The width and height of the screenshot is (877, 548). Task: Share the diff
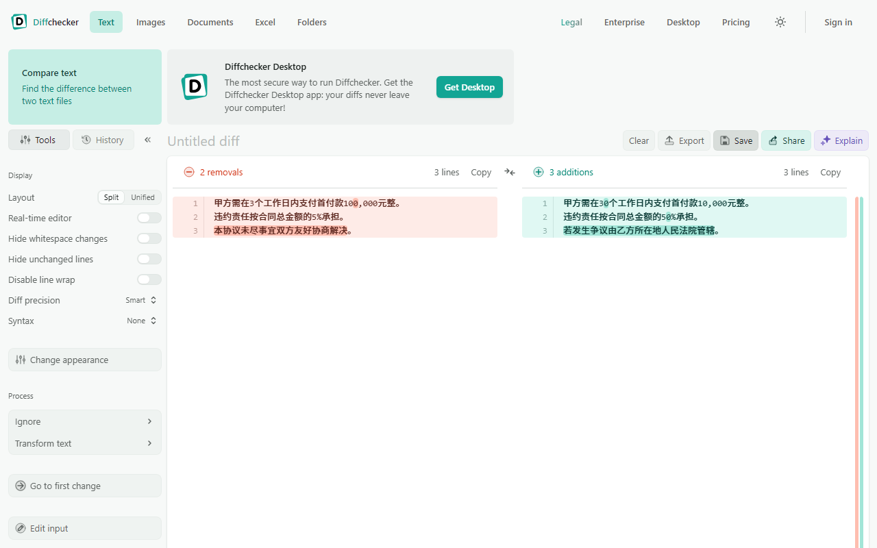click(x=786, y=140)
